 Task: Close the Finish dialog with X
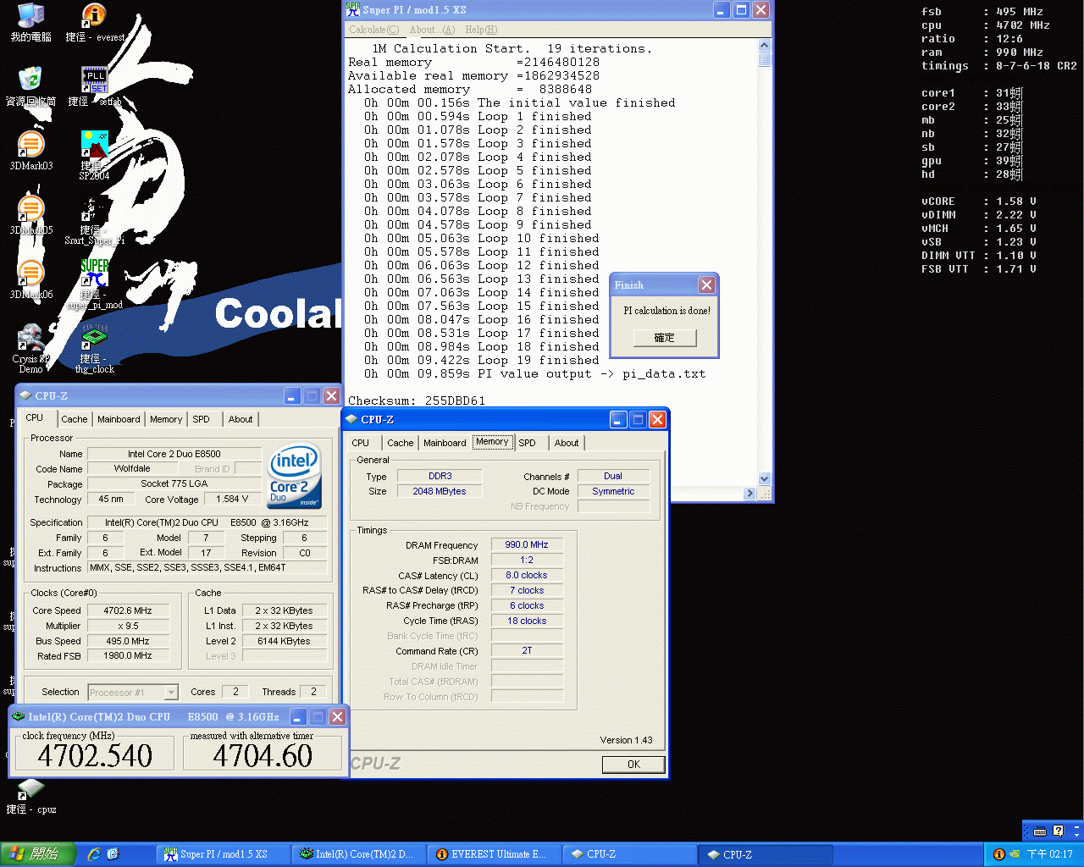pyautogui.click(x=706, y=285)
